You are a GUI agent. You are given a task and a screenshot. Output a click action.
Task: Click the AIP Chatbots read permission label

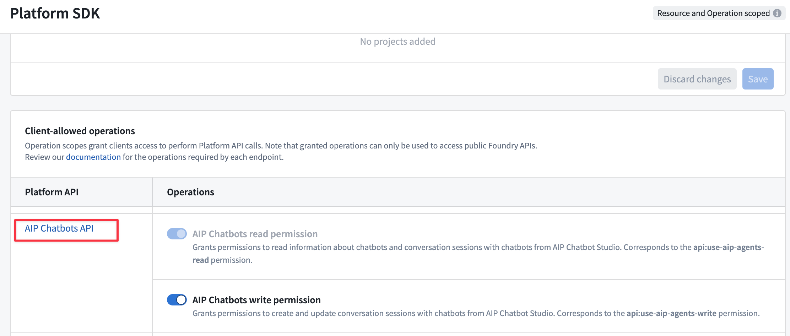255,234
